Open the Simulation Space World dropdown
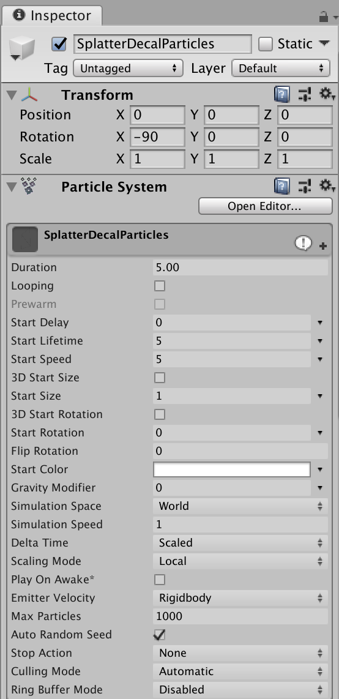339x699 pixels. (240, 506)
